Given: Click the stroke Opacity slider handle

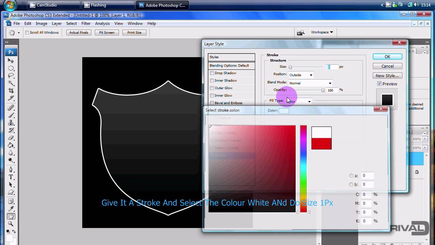Looking at the screenshot, I should pos(323,90).
